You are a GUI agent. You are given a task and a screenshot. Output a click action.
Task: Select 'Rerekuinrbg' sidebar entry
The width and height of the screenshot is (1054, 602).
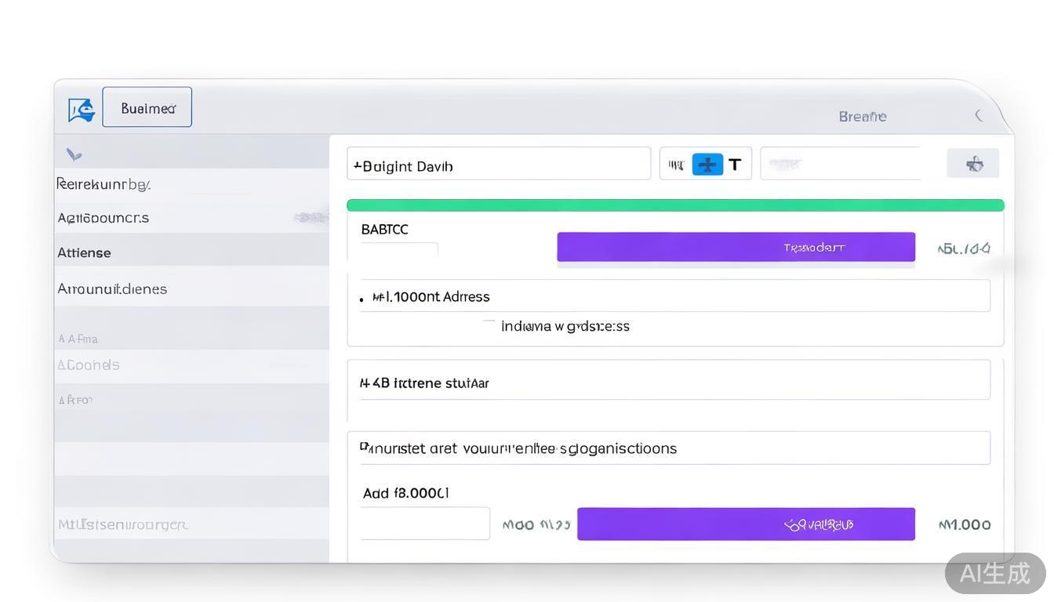[x=104, y=184]
